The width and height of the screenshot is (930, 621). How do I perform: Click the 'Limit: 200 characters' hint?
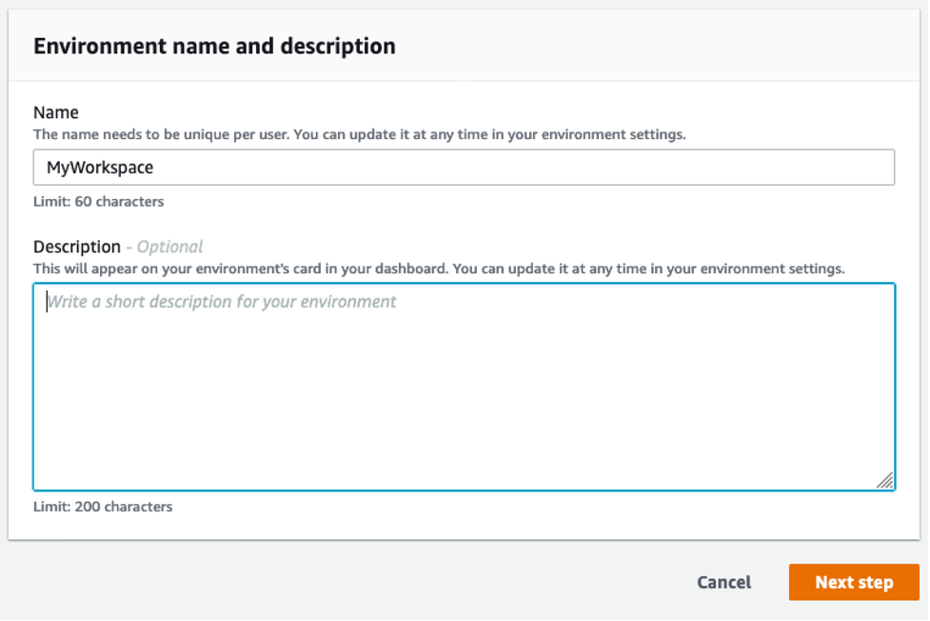tap(103, 507)
